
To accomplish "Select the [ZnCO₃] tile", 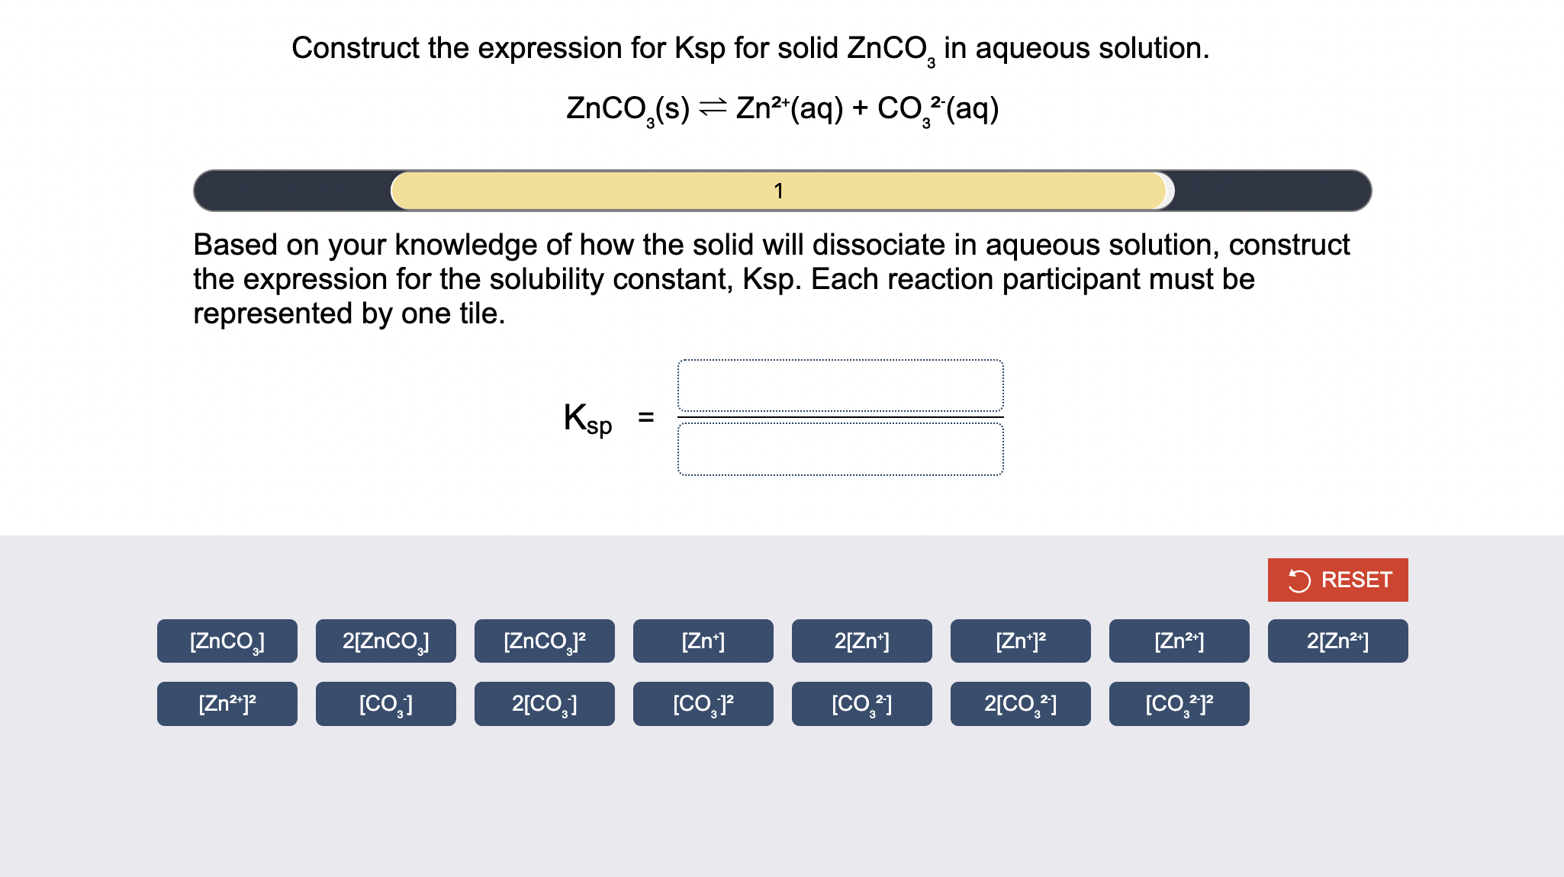I will click(x=226, y=641).
